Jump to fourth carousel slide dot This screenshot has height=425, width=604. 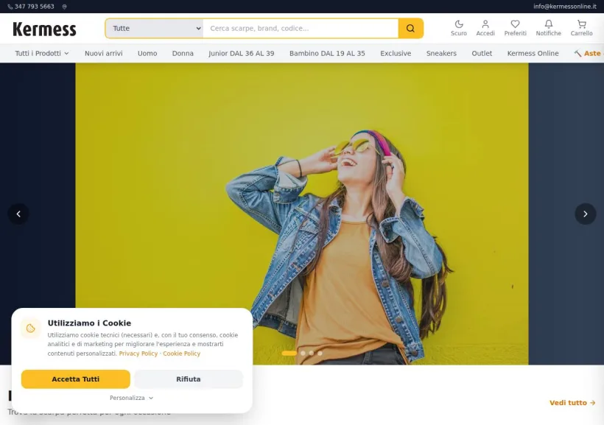point(320,353)
